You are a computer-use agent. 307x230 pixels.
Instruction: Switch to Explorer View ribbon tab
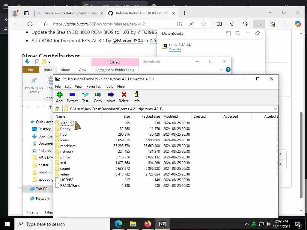(x=82, y=70)
